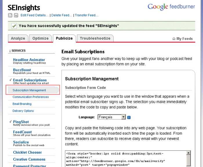Click the blue info icon beside Language

coord(129,117)
